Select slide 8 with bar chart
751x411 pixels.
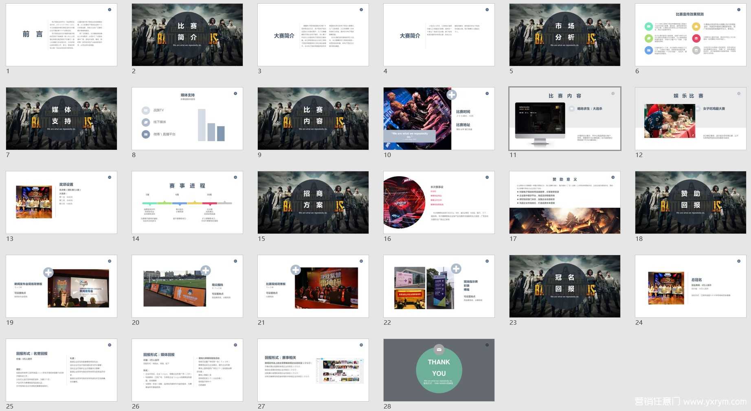coord(187,118)
